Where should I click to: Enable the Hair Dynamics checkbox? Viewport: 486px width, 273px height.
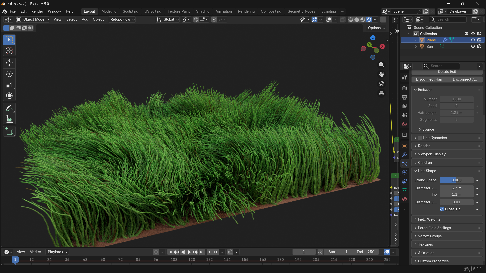click(420, 138)
